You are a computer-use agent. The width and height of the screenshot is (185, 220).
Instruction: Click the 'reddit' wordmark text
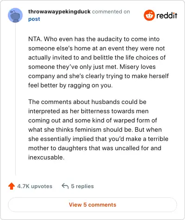tap(166, 16)
